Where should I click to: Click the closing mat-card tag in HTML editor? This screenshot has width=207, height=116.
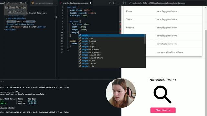click(x=10, y=30)
